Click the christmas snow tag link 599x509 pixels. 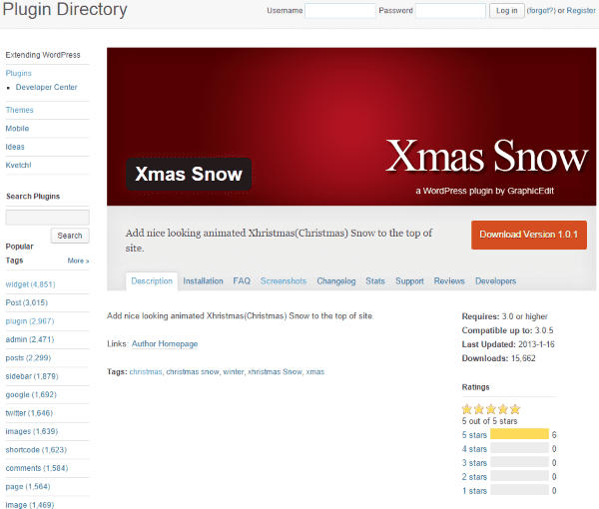tap(193, 372)
